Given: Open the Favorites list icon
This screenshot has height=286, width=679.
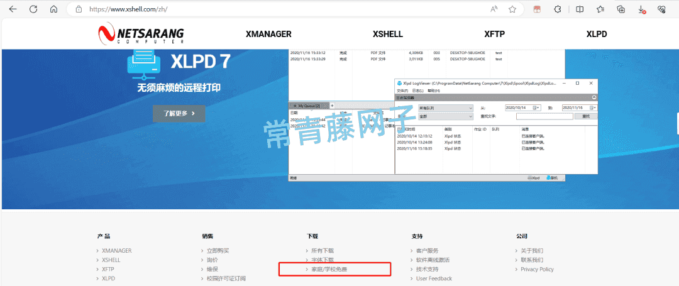Looking at the screenshot, I should [x=600, y=9].
